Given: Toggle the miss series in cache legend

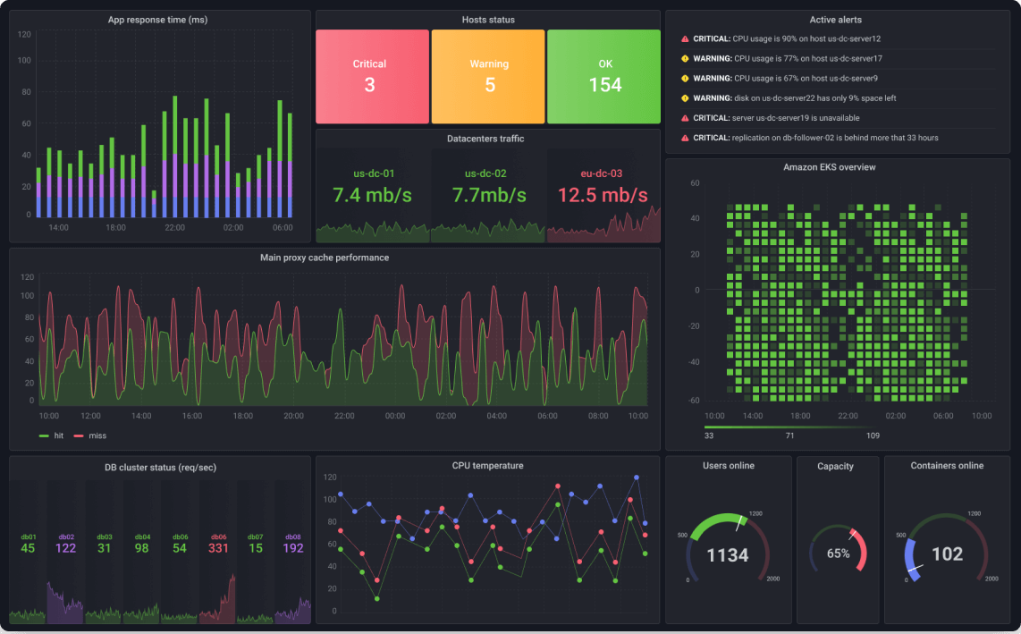Looking at the screenshot, I should (90, 435).
